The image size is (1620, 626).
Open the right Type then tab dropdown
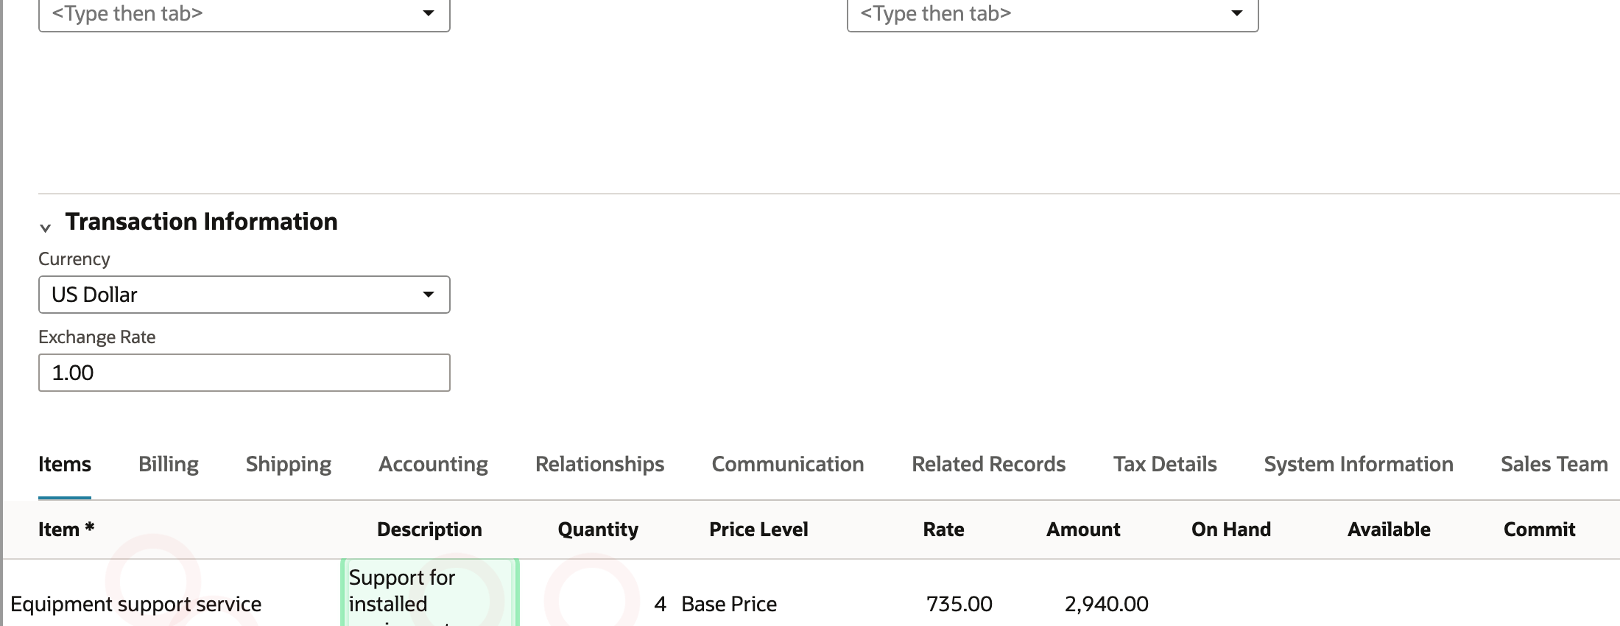(x=1052, y=15)
